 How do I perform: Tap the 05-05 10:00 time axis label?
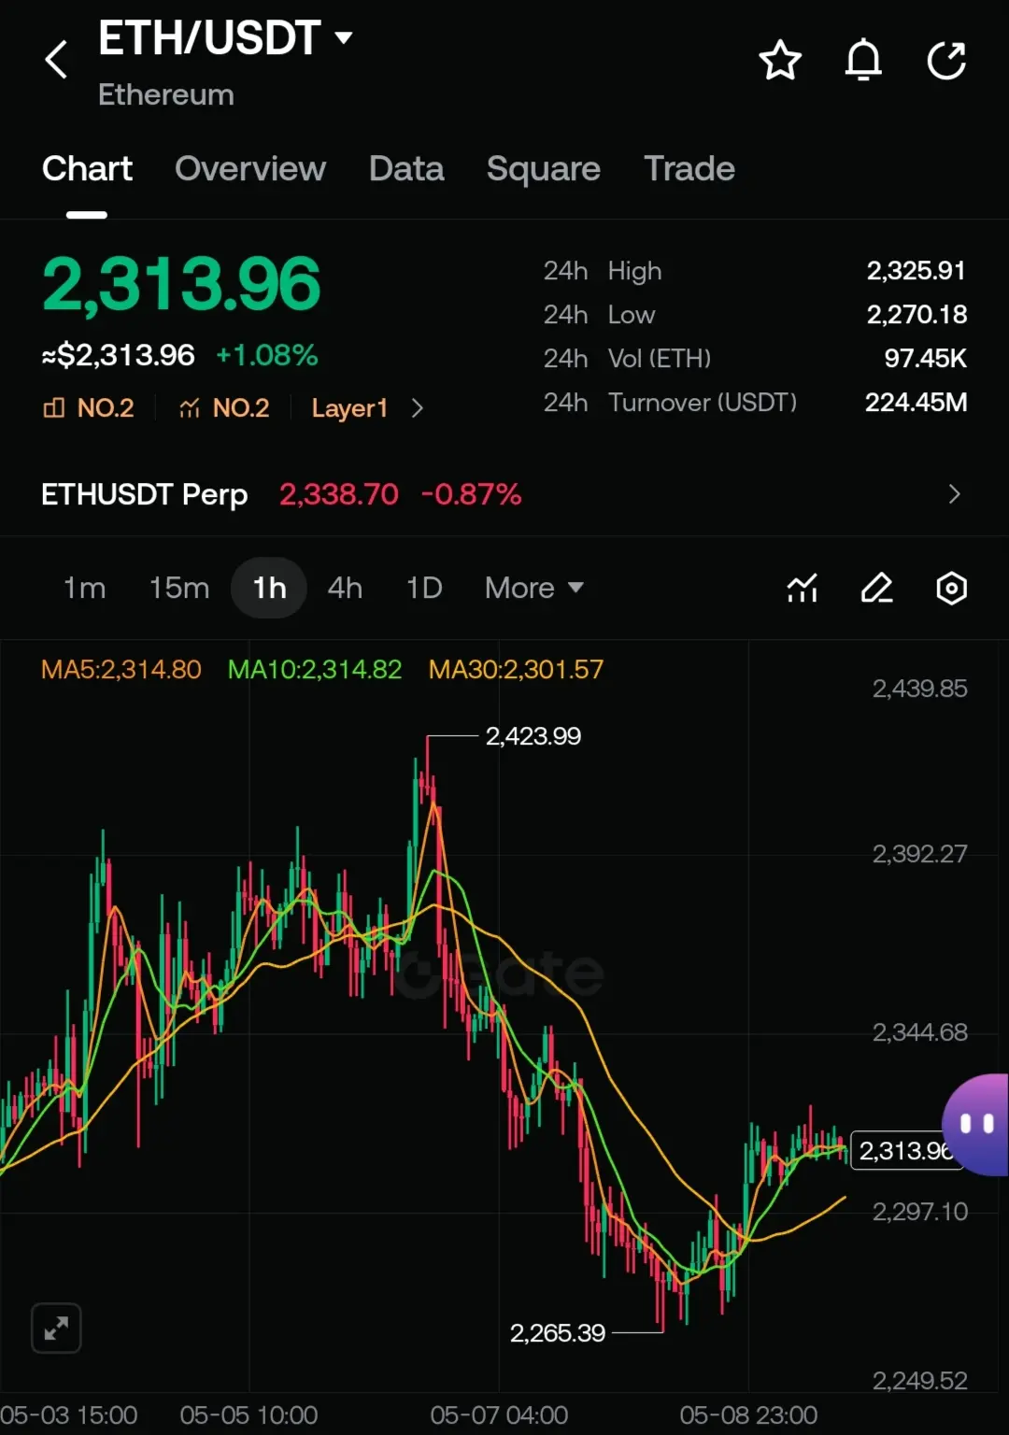point(249,1415)
